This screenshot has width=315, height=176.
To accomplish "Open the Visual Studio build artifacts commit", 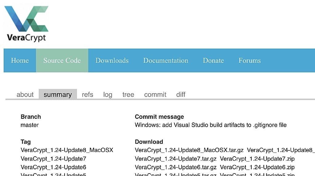I will pos(210,125).
